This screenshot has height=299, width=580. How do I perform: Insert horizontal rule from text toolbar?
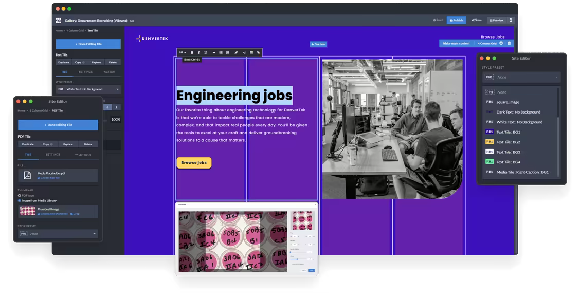point(214,52)
